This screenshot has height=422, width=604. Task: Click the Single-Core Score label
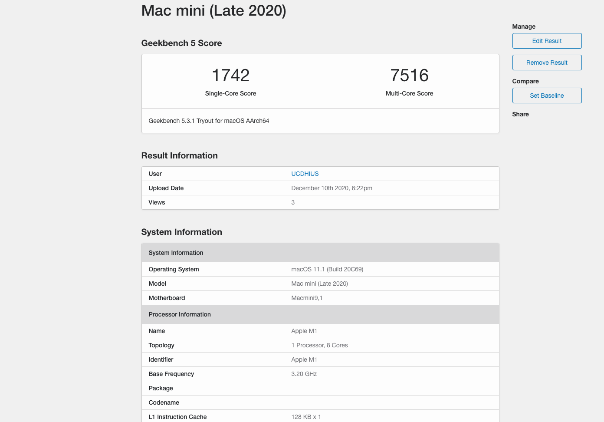[230, 93]
